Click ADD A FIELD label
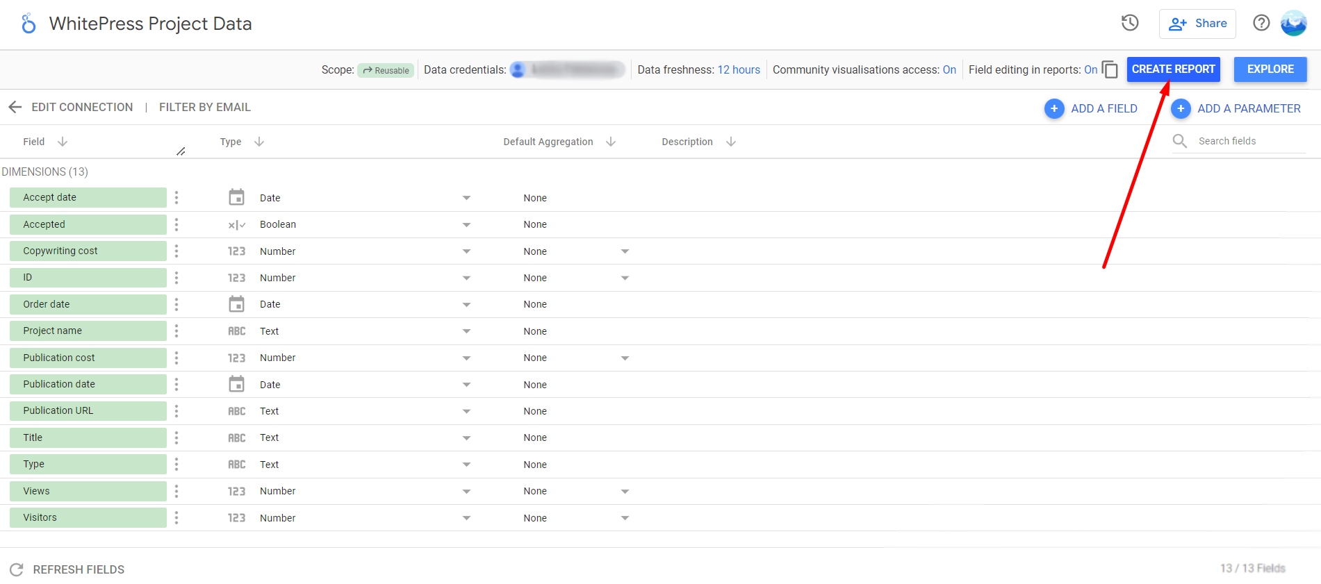The height and width of the screenshot is (584, 1321). coord(1104,108)
